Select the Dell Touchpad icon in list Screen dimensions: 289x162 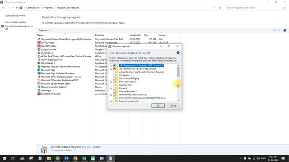point(39,42)
